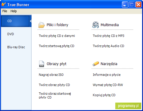Select Wymaż płytę CD-RW
Viewport: 143px width, 111px height.
click(108, 85)
